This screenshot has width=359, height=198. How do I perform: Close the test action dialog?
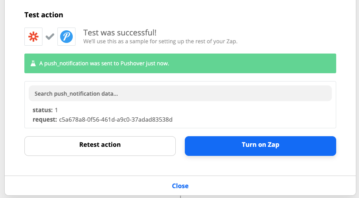coord(180,186)
